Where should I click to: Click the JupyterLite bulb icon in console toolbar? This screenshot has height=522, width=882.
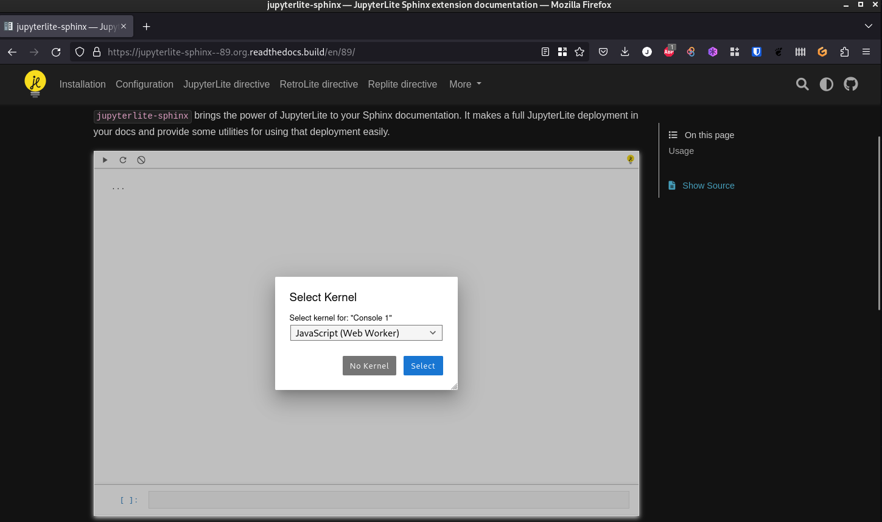click(x=631, y=159)
